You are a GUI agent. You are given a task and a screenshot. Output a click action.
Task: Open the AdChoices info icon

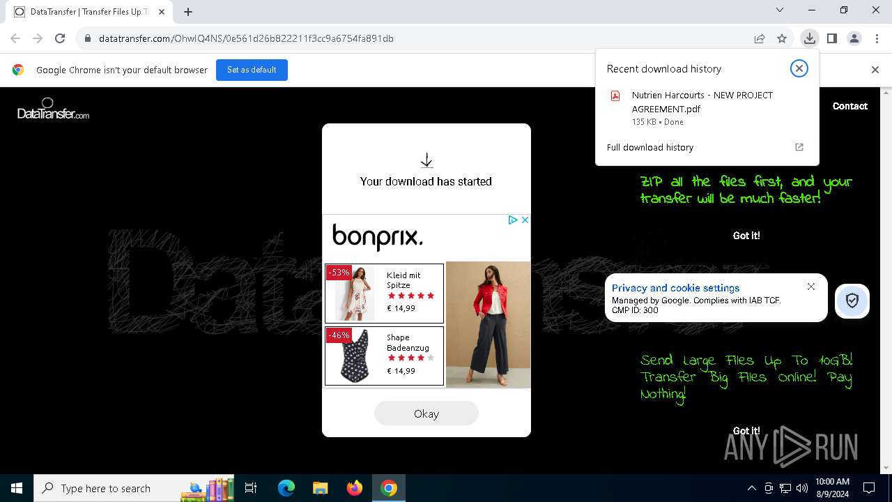(x=513, y=220)
